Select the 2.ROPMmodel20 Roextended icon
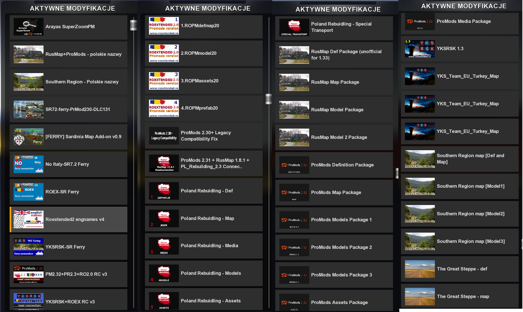This screenshot has width=523, height=312. point(164,53)
